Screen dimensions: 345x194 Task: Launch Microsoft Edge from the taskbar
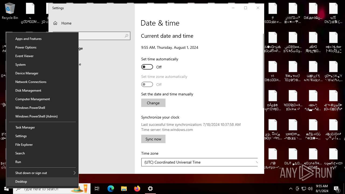tap(111, 189)
